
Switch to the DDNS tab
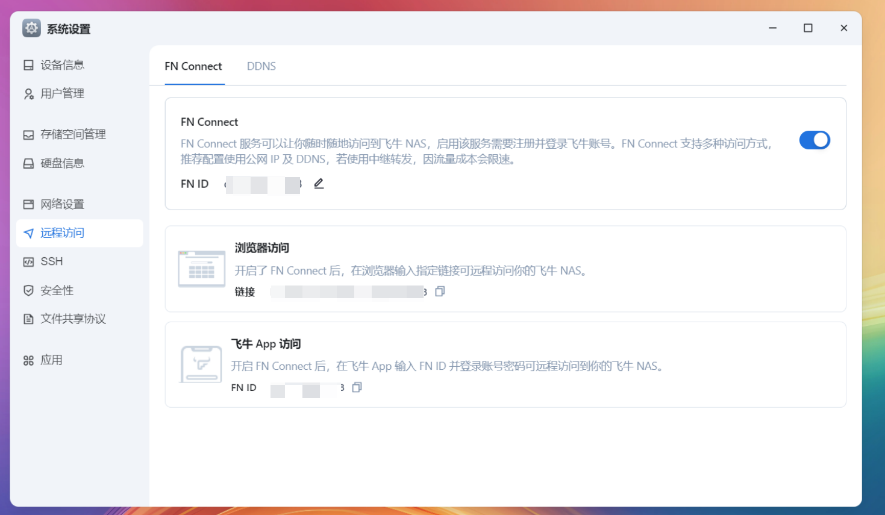point(261,66)
